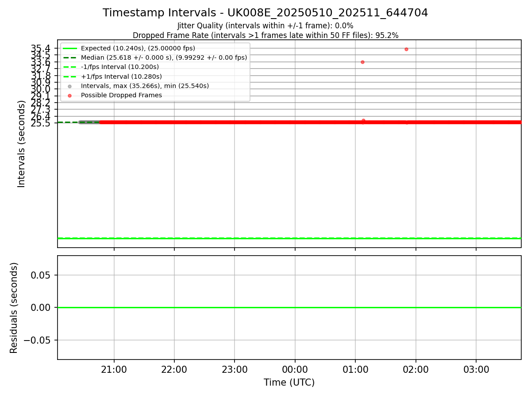Image resolution: width=531 pixels, height=398 pixels.
Task: Click the '25.5' y-axis tick label
Action: [40, 123]
